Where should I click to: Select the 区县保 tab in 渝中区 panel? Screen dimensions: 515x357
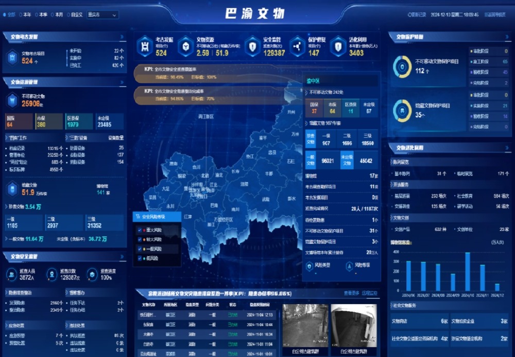pyautogui.click(x=350, y=108)
